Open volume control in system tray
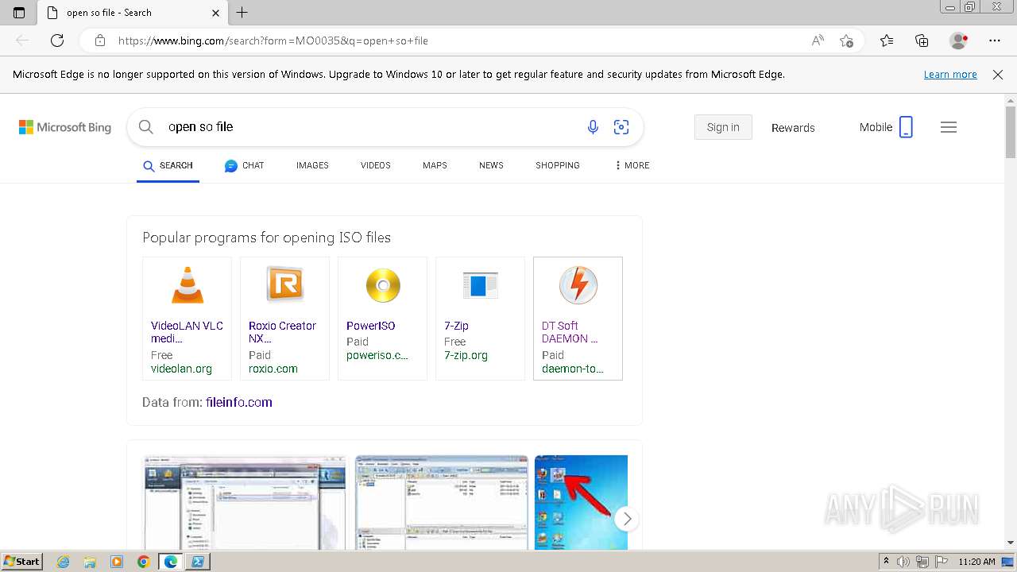This screenshot has width=1017, height=572. pos(903,562)
